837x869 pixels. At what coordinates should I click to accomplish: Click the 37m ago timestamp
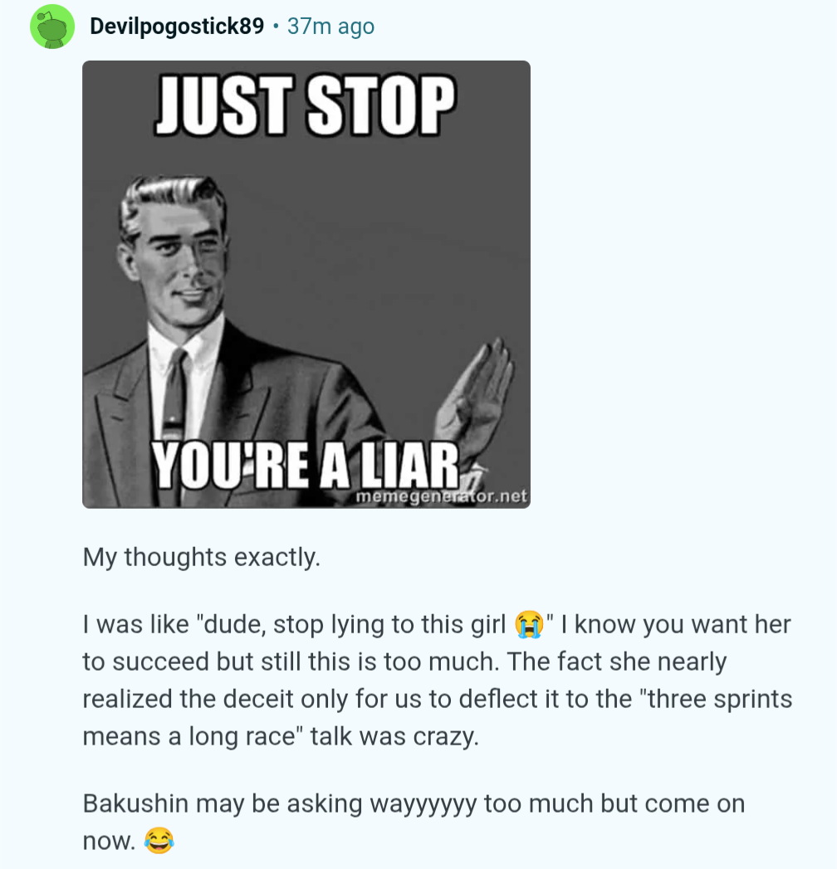point(331,26)
